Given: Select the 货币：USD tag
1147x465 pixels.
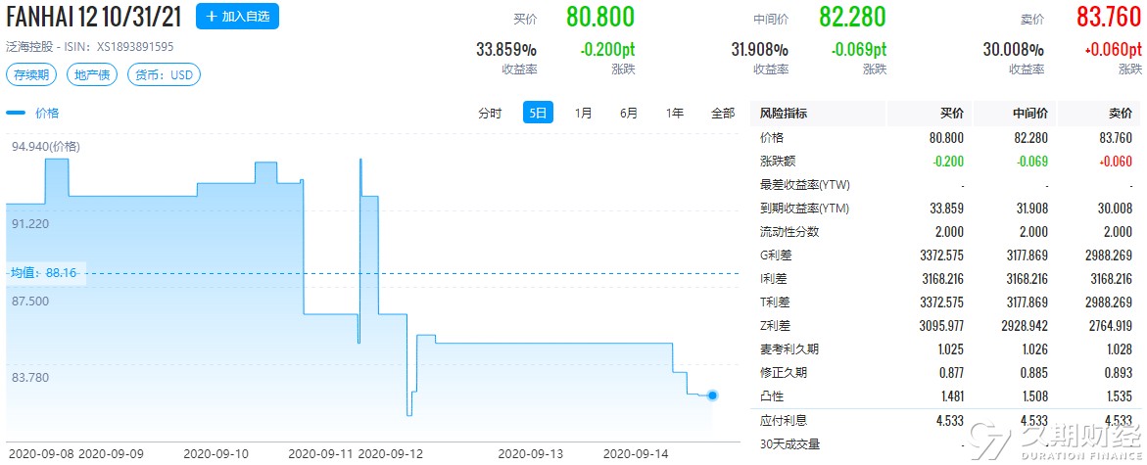Looking at the screenshot, I should tap(164, 73).
